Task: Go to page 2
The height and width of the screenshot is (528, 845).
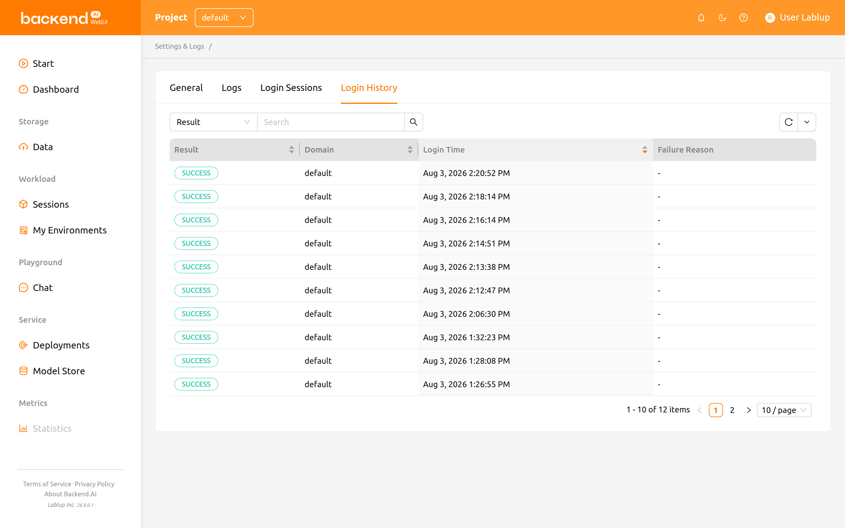Action: point(732,410)
